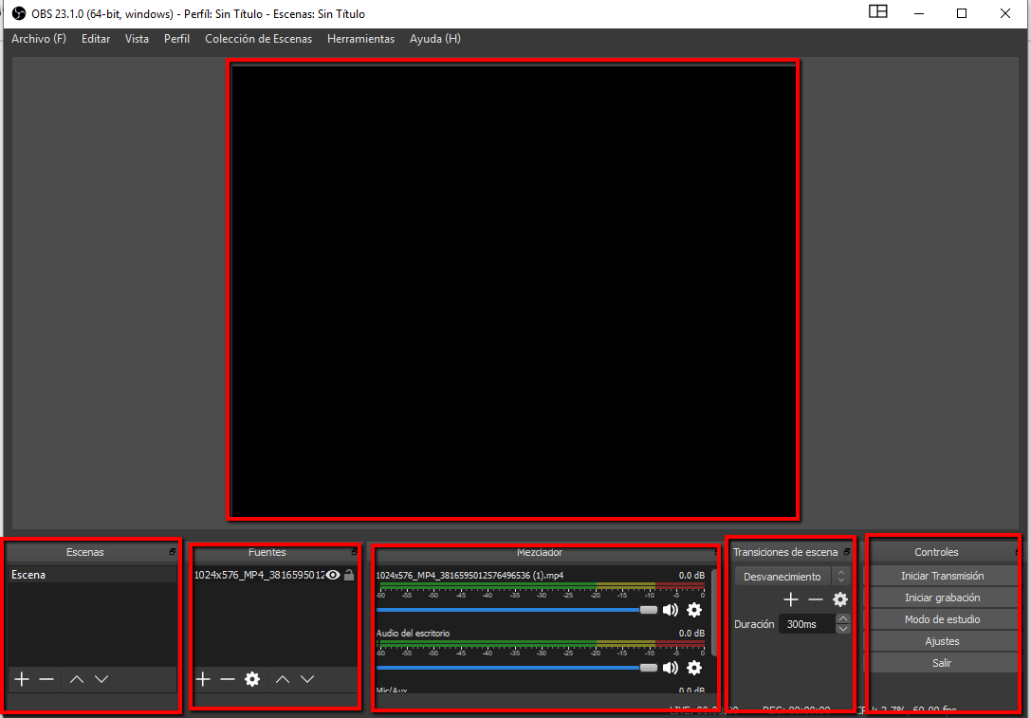
Task: Open Colección de Escenas menu
Action: click(258, 39)
